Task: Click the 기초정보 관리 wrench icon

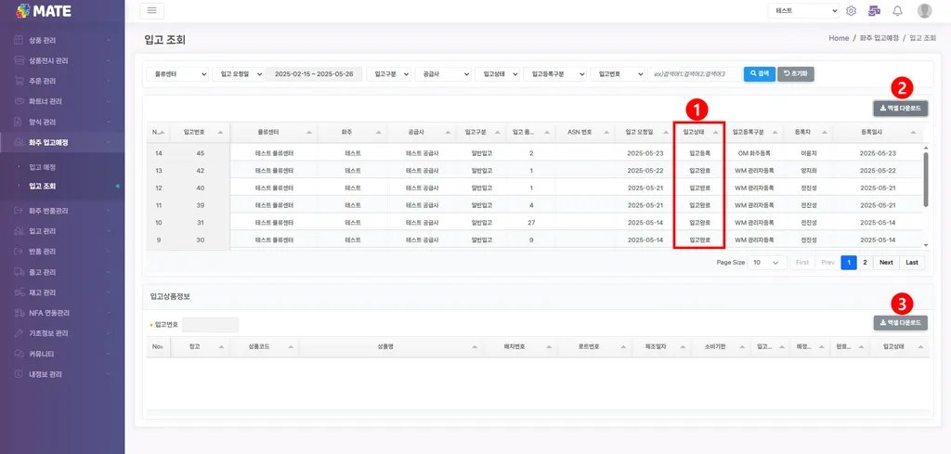Action: coord(20,333)
